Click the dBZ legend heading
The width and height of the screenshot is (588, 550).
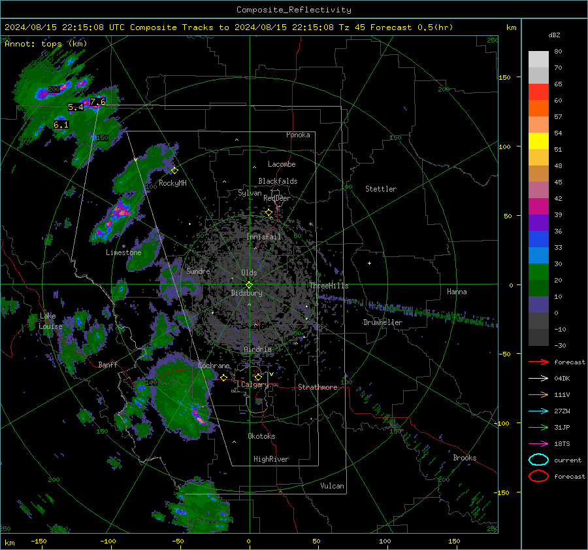554,35
